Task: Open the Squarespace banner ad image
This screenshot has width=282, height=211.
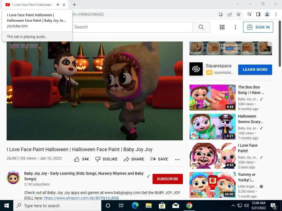Action: pos(231,48)
